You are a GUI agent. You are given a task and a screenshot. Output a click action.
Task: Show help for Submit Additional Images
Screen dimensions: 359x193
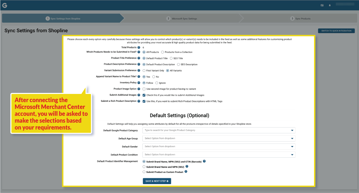pyautogui.click(x=139, y=95)
